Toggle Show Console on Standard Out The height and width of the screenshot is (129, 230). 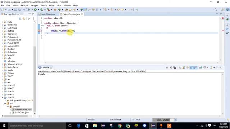tap(192, 68)
